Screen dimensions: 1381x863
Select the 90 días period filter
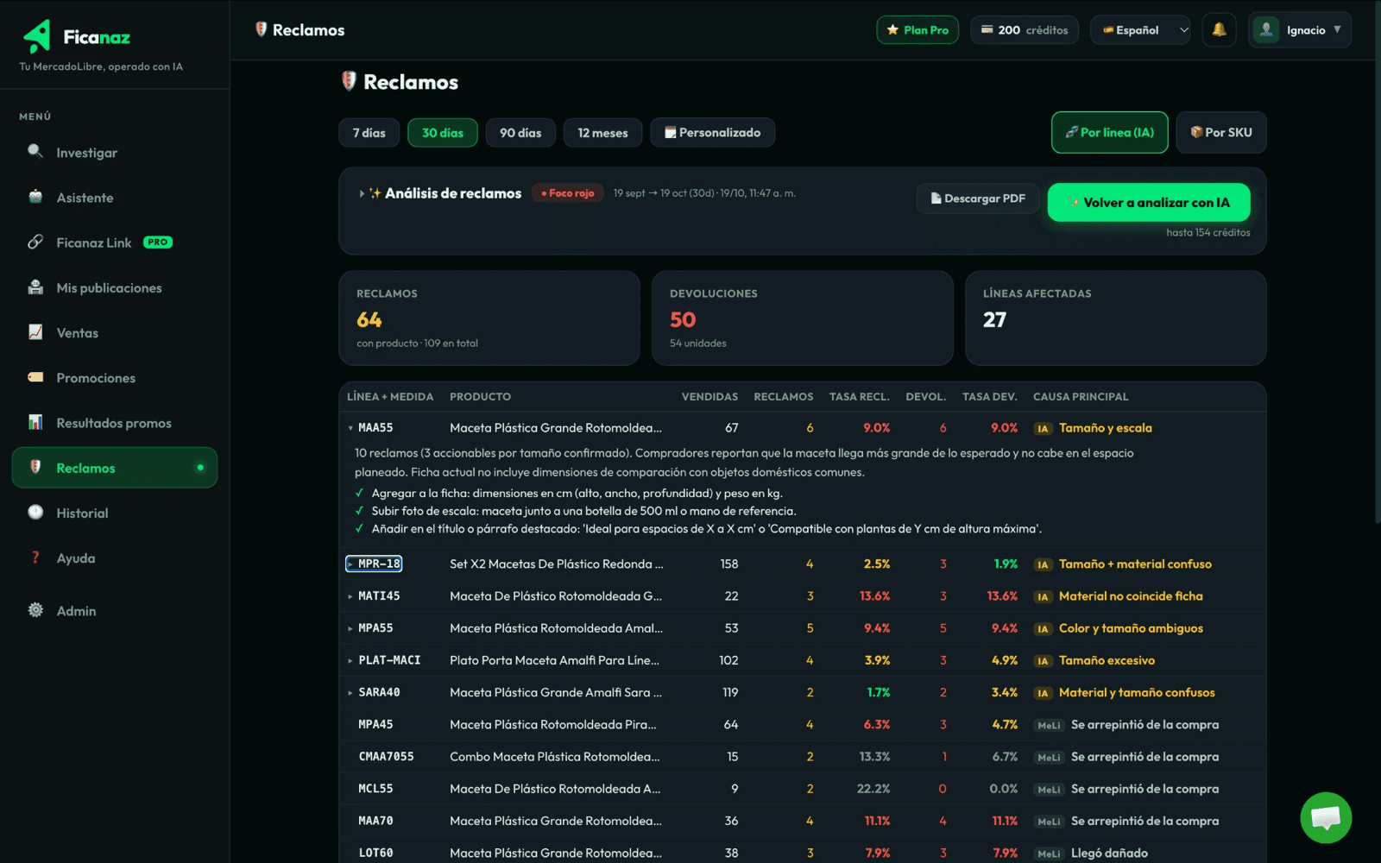520,133
